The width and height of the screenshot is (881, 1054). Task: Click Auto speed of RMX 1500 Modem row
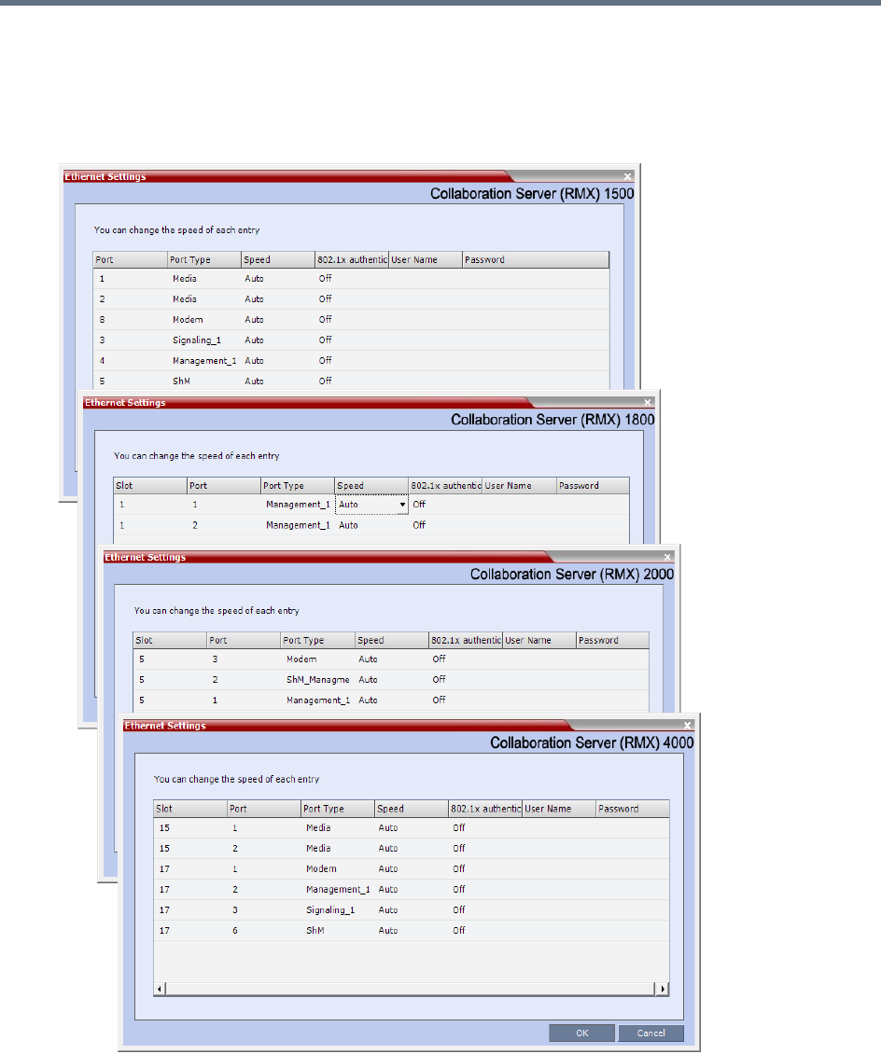coord(254,320)
